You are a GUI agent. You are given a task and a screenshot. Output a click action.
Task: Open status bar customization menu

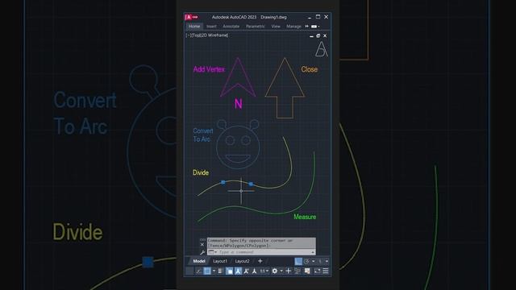(326, 271)
